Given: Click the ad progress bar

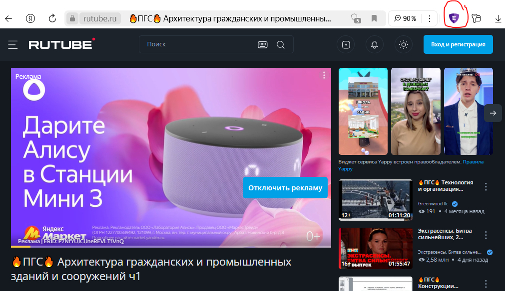Looking at the screenshot, I should click(x=171, y=246).
